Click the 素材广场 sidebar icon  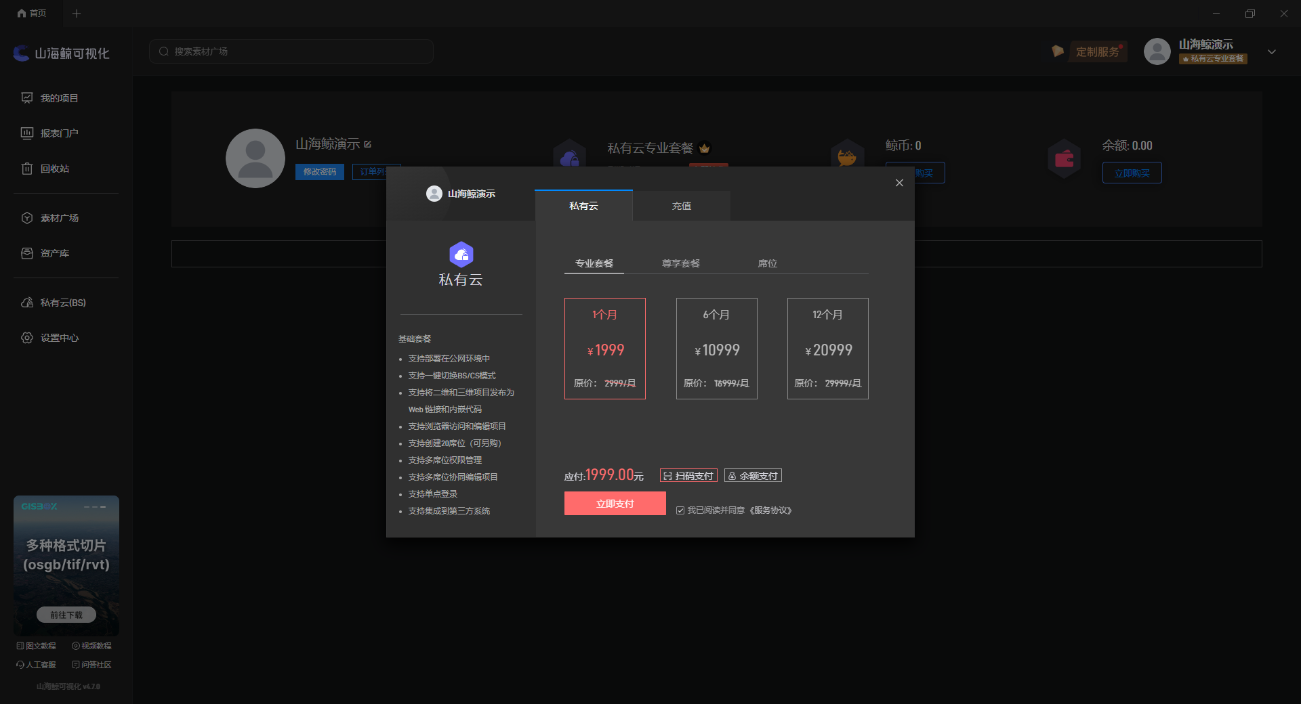point(27,218)
